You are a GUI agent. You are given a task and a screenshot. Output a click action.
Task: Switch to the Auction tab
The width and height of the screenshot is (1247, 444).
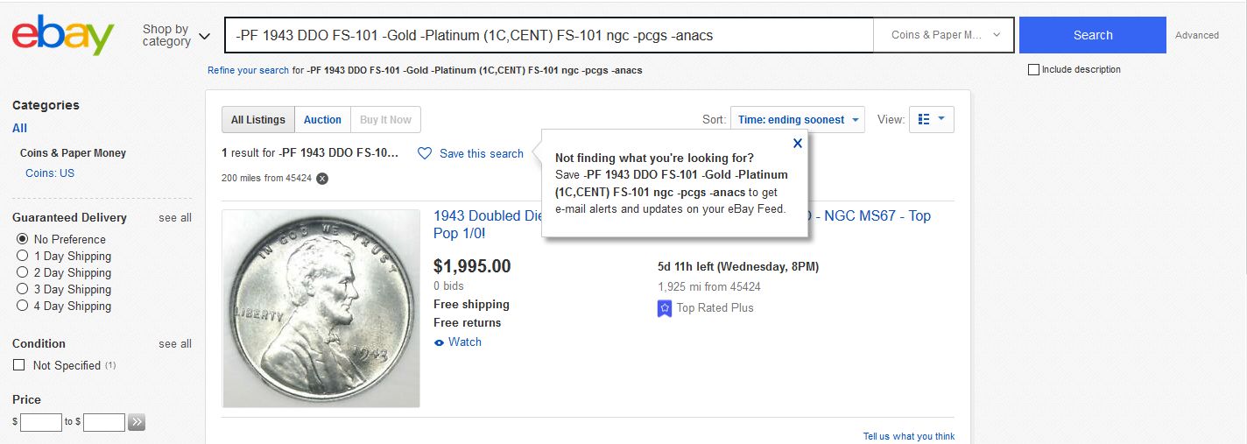[x=322, y=120]
